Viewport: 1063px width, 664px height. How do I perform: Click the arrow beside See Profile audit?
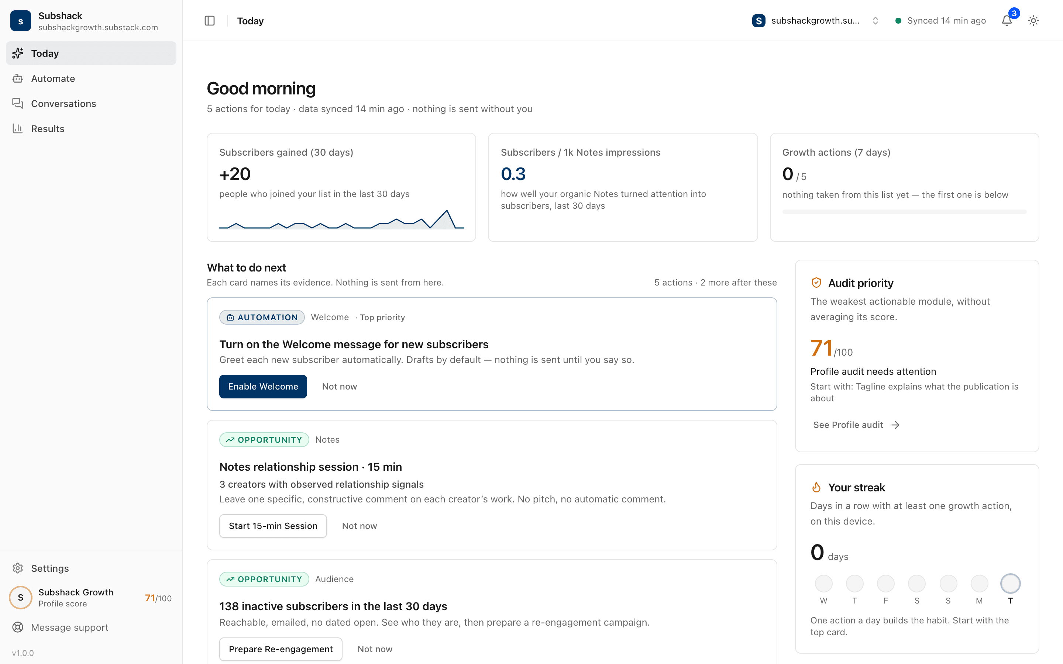[895, 425]
